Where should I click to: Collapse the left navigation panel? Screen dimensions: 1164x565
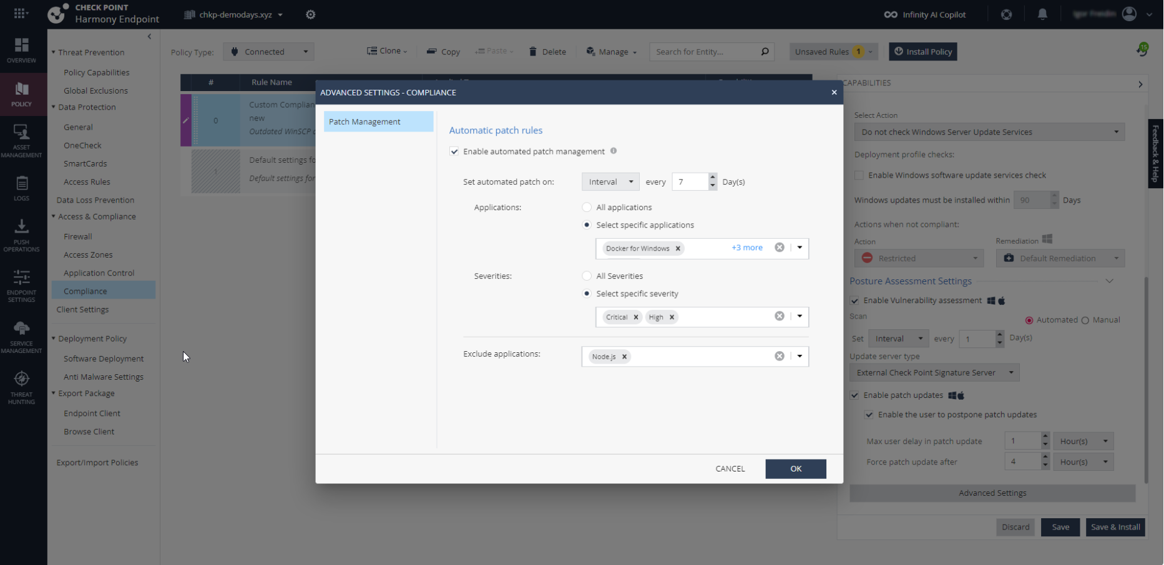149,37
